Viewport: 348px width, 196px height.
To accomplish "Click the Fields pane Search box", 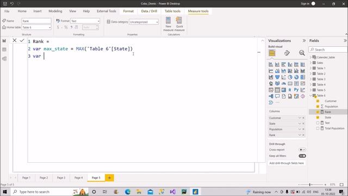I will pos(328,50).
